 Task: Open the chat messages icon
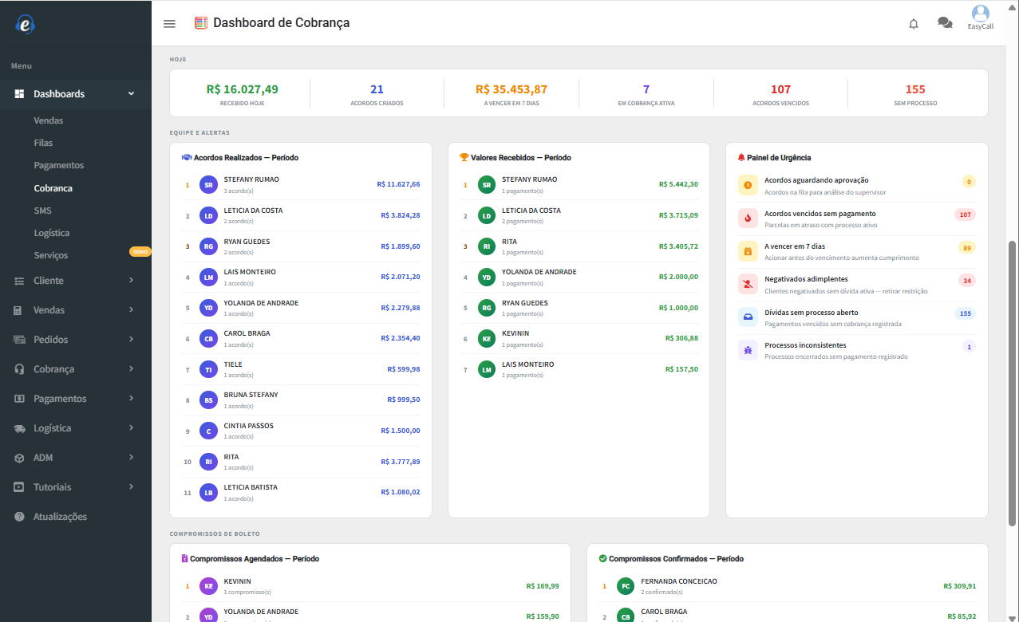(945, 23)
